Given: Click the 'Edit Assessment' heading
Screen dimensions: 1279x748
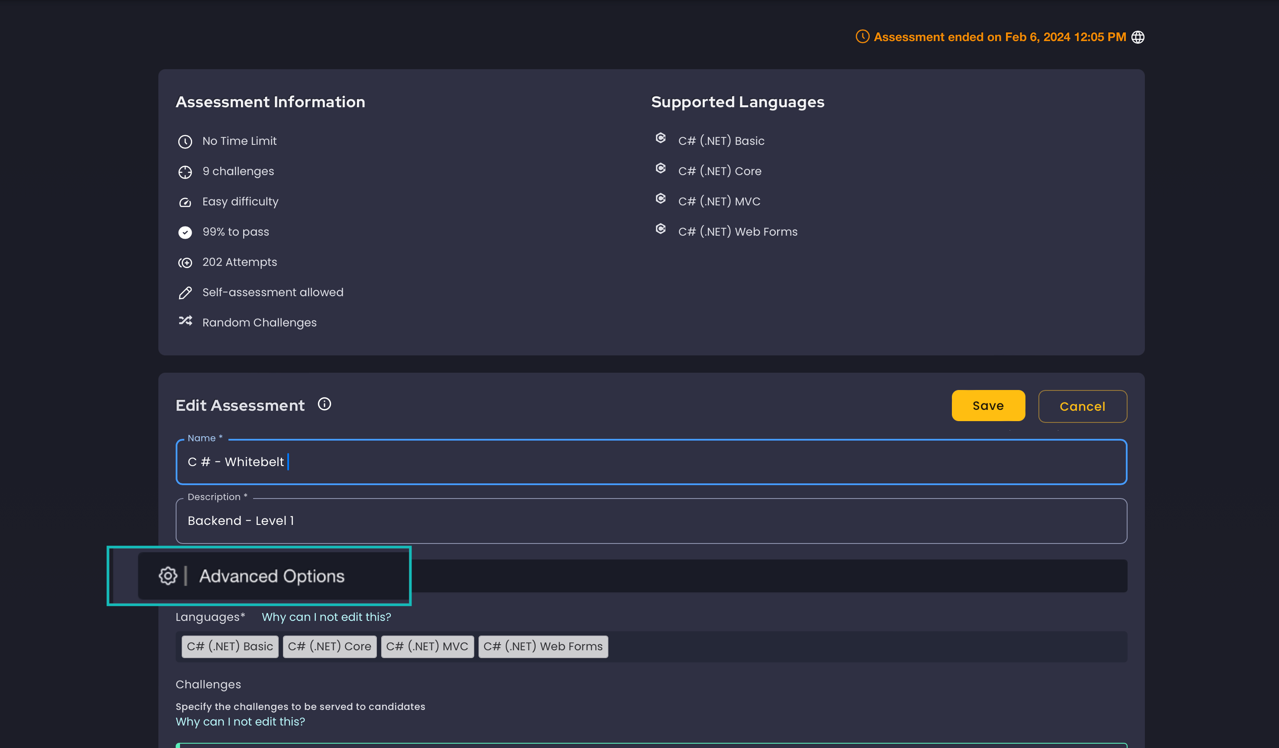Looking at the screenshot, I should (x=240, y=405).
